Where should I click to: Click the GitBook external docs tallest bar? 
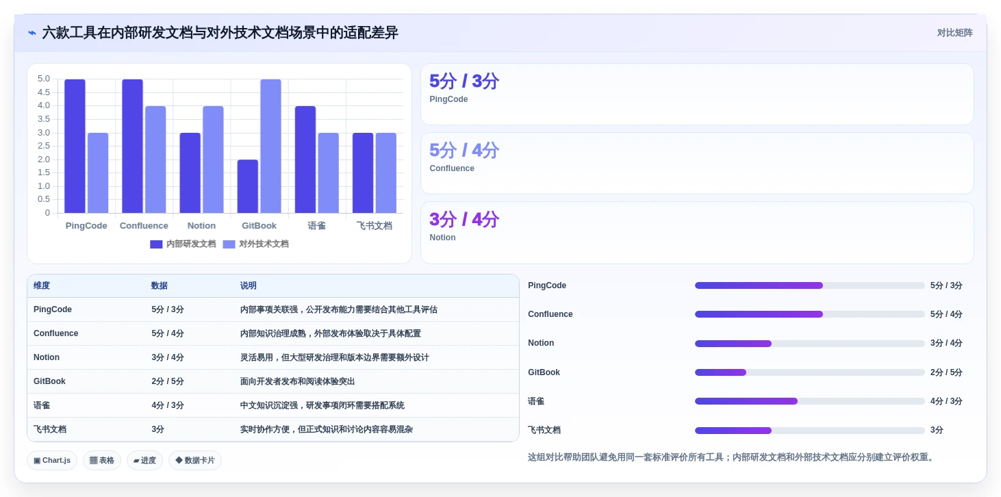tap(270, 146)
